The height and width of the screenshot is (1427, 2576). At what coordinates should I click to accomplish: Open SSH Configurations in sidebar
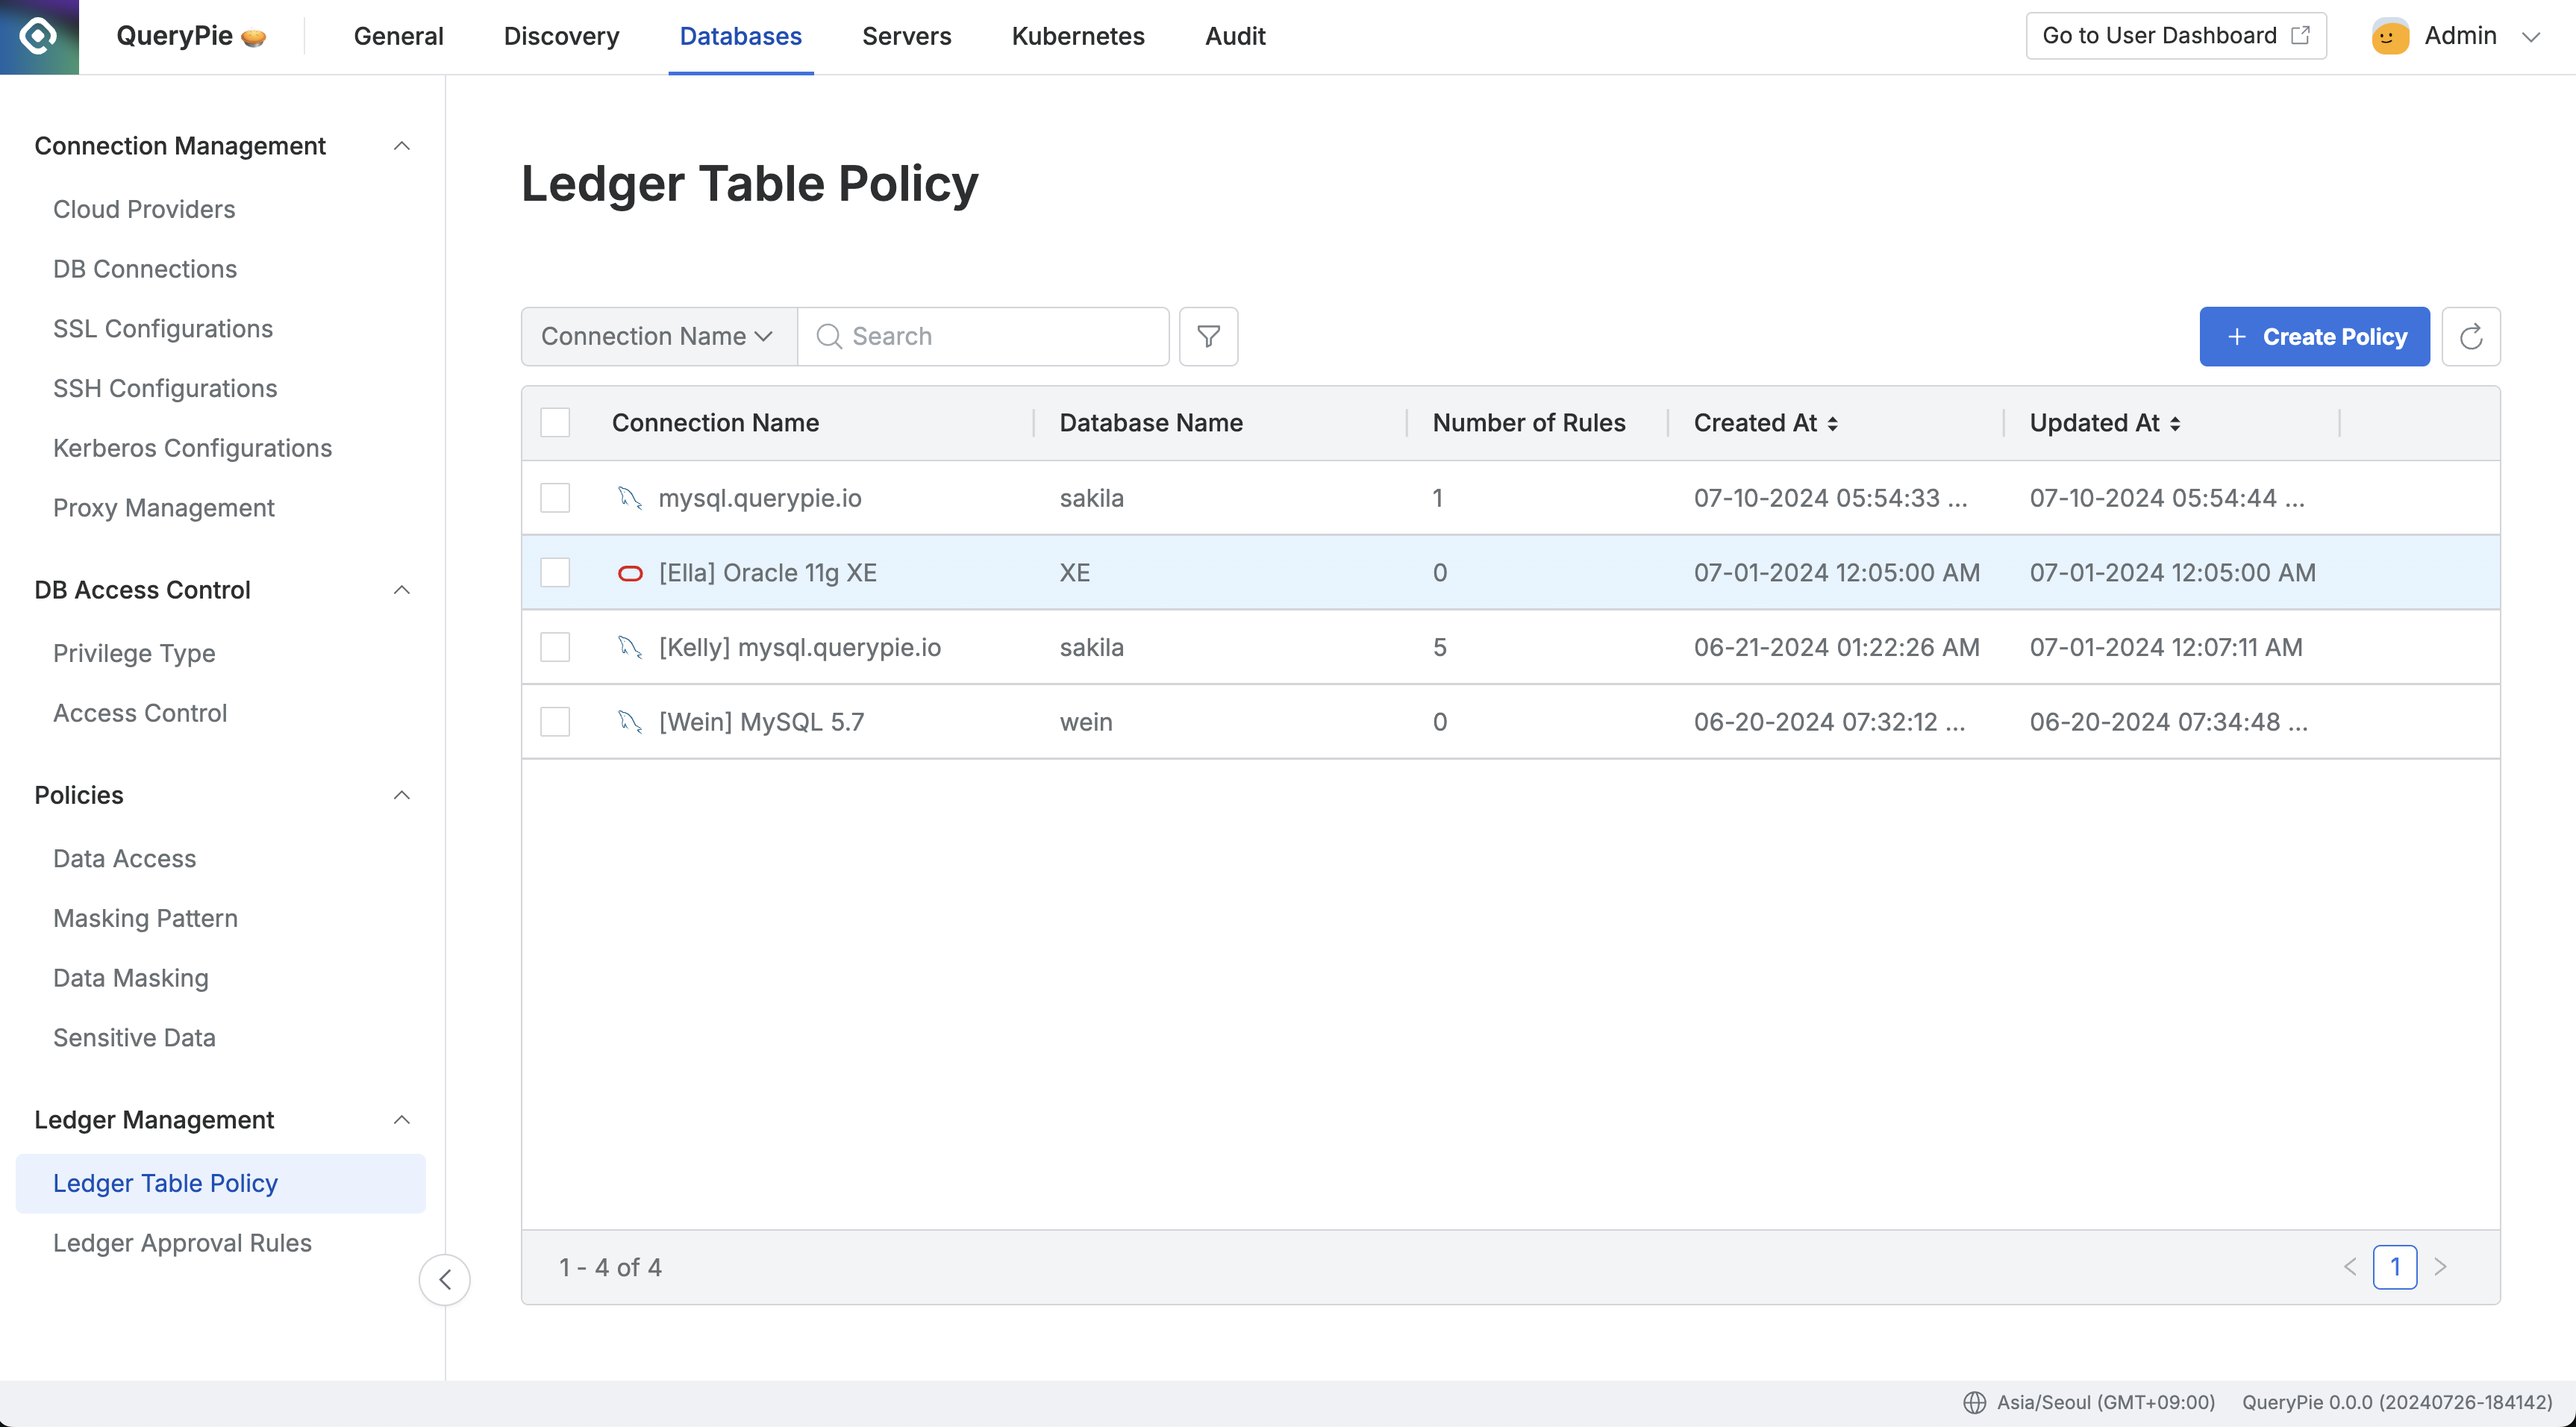point(165,388)
